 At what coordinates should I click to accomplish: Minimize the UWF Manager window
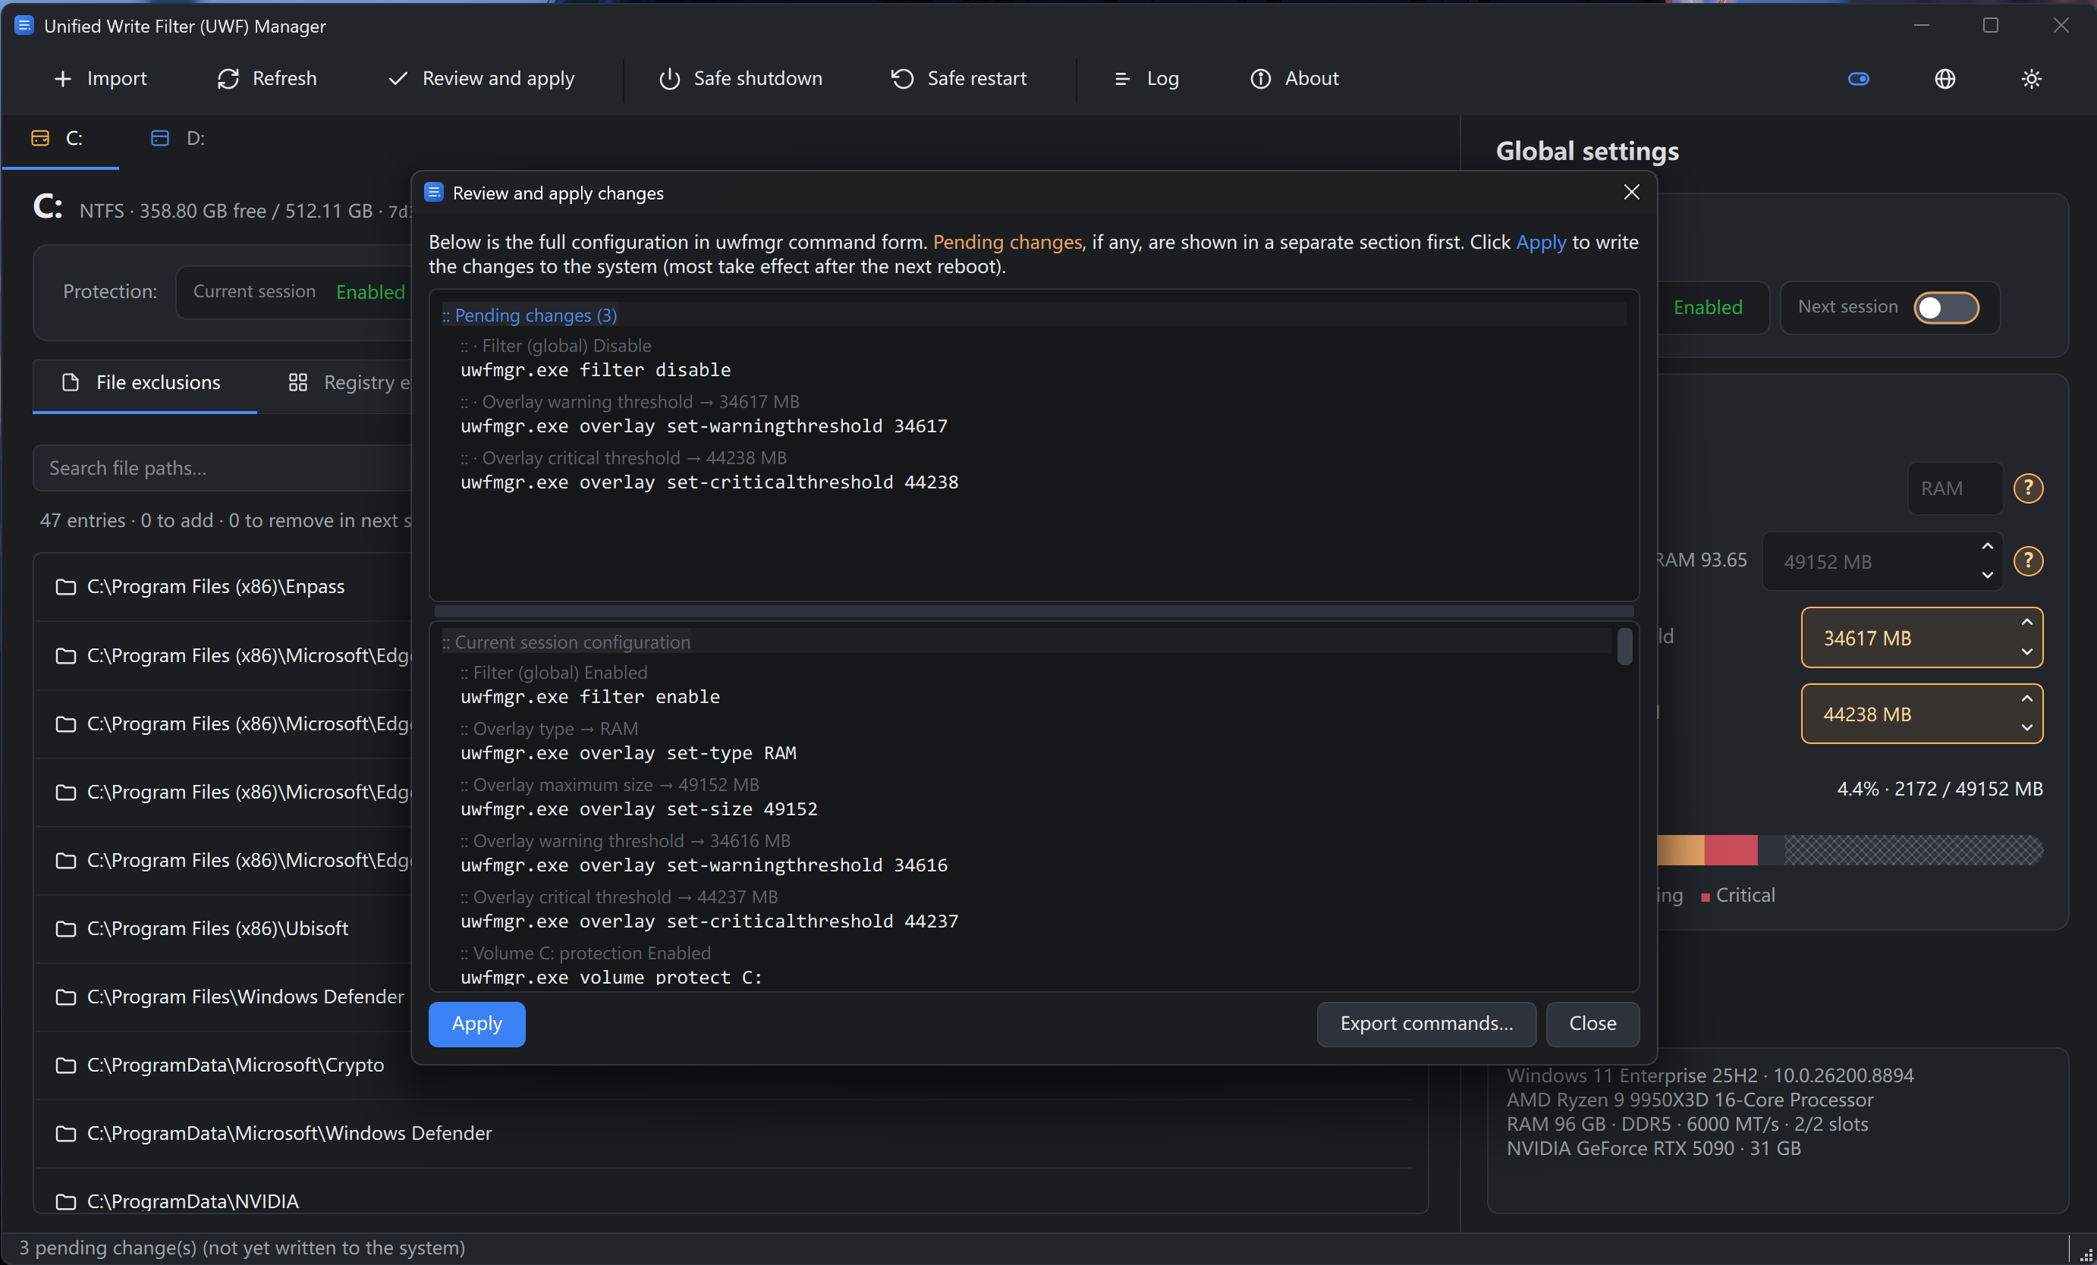pos(1922,26)
